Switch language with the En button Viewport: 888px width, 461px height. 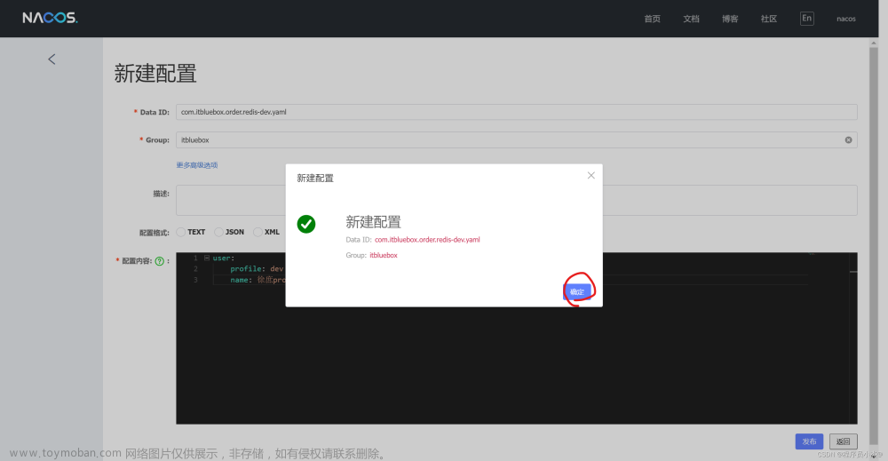807,18
